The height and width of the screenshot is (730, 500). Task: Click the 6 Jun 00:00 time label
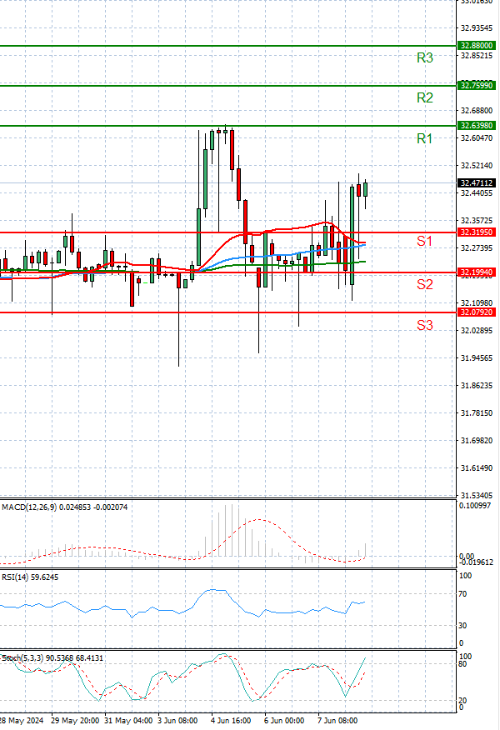coord(284,721)
